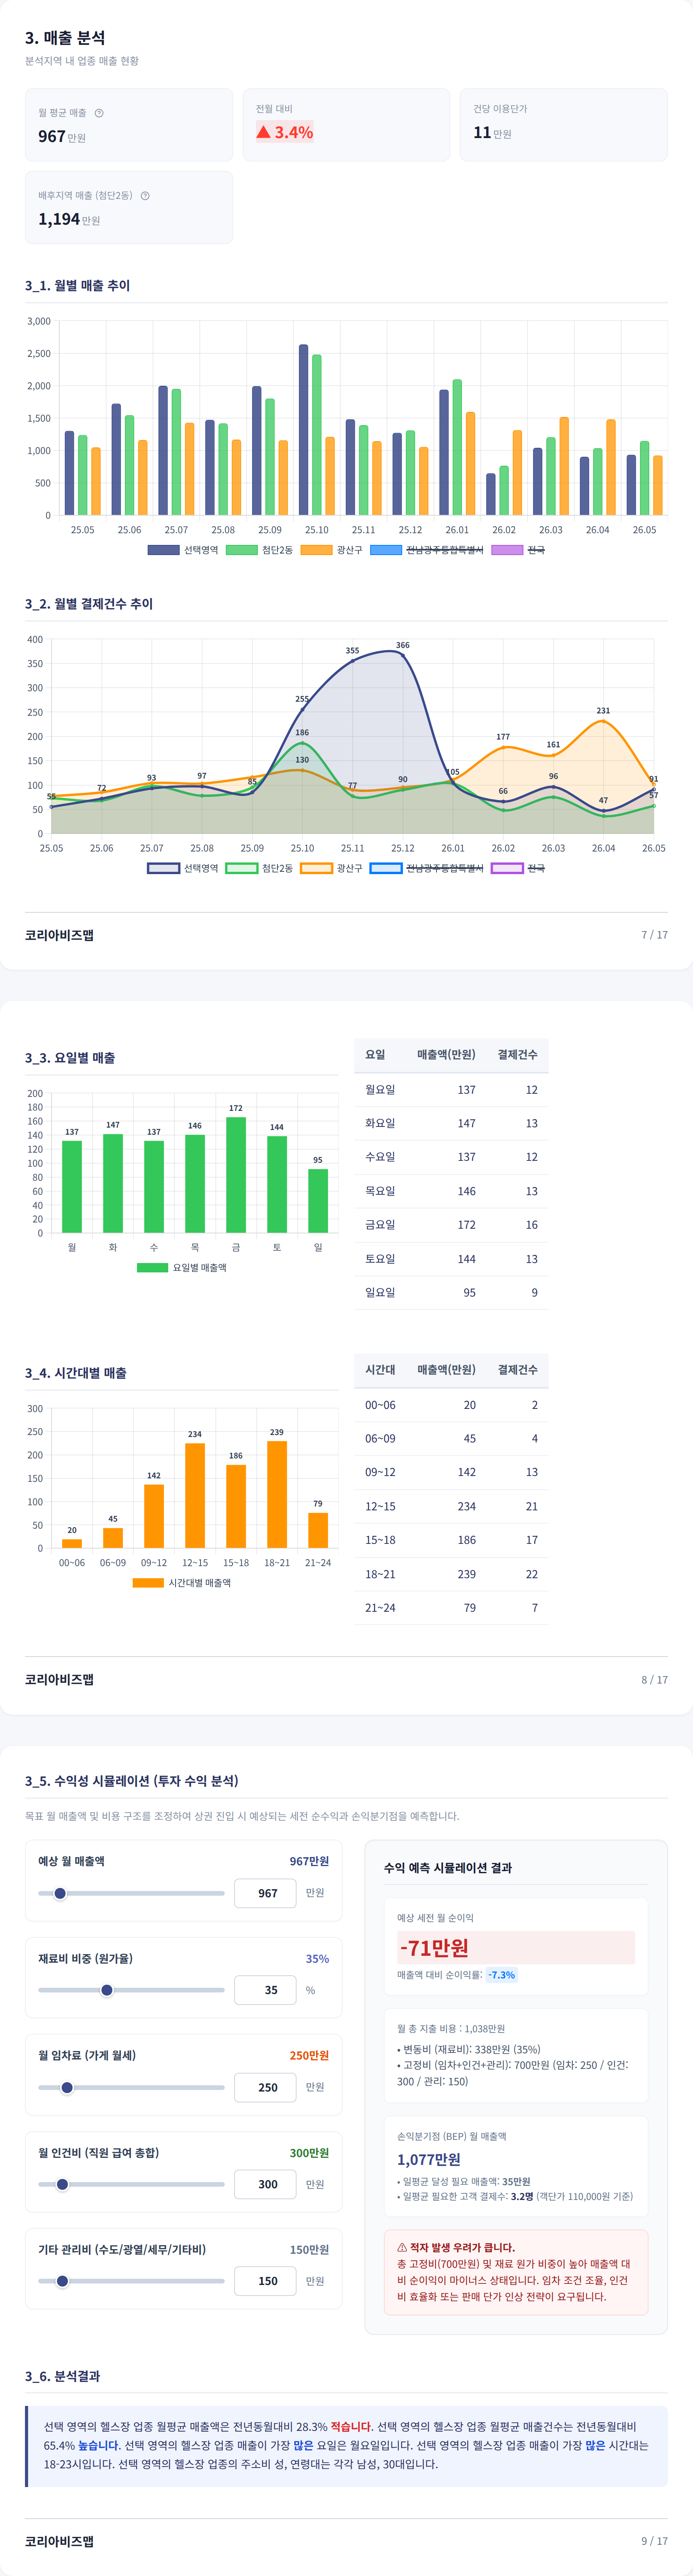
Task: Click 코리아비즈맵 footer on page 9 / 17
Action: (59, 2541)
